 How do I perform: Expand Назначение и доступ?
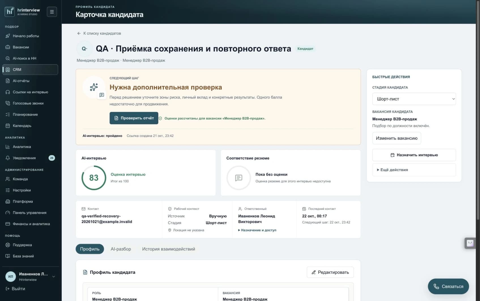tap(257, 230)
